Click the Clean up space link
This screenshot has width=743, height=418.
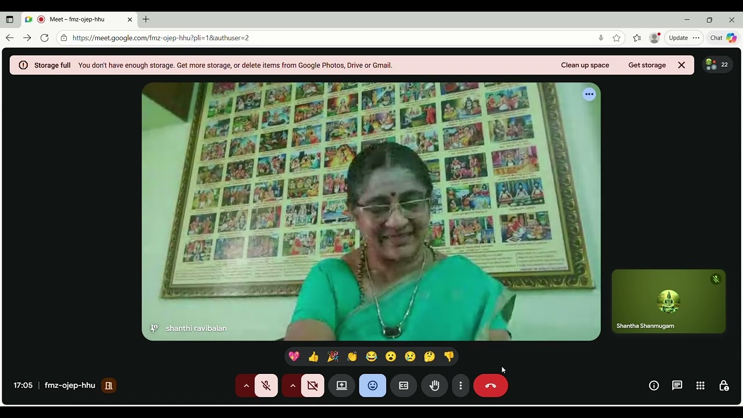click(x=585, y=65)
